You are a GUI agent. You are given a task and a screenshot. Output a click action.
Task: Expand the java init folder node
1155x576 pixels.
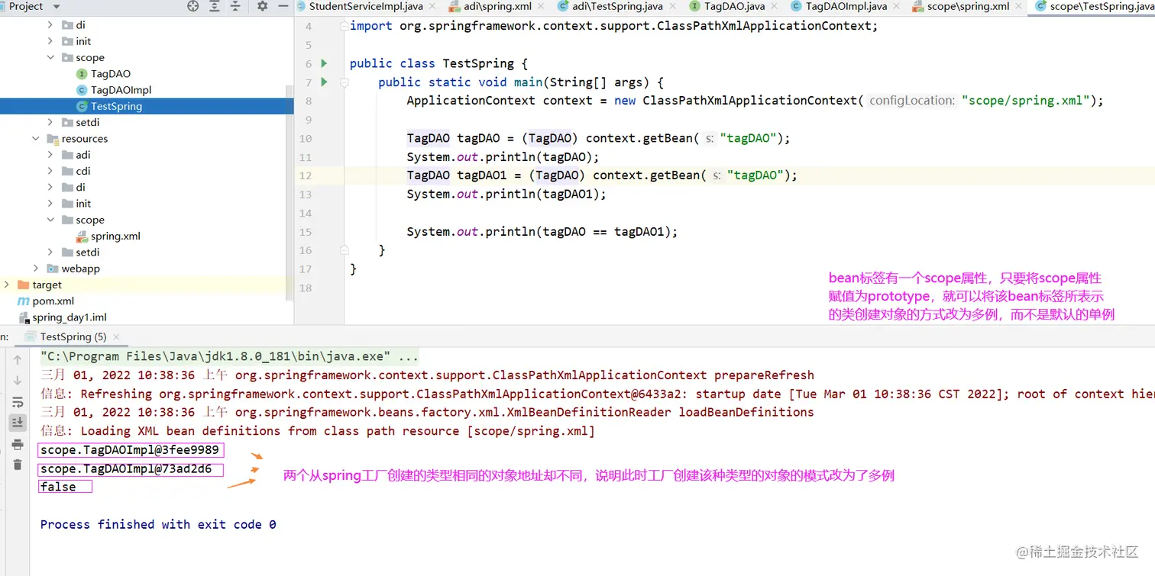50,41
